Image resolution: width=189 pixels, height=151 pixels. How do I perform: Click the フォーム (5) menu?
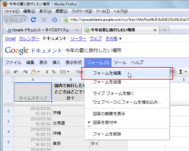pyautogui.click(x=98, y=62)
